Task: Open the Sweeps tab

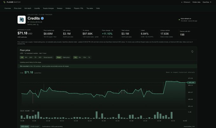Action: click(x=60, y=8)
